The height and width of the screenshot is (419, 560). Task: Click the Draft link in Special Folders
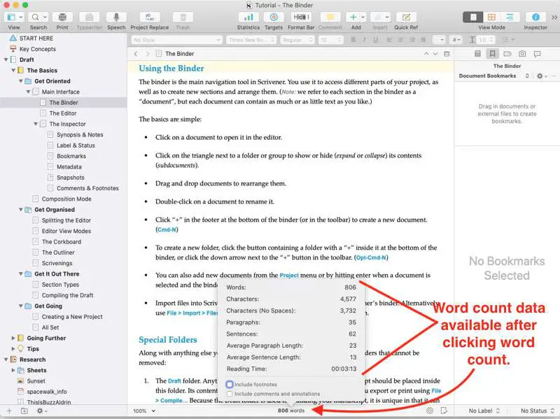pyautogui.click(x=174, y=381)
